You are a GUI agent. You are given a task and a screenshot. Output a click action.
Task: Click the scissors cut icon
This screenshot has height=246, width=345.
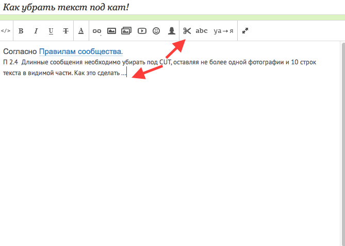point(187,31)
